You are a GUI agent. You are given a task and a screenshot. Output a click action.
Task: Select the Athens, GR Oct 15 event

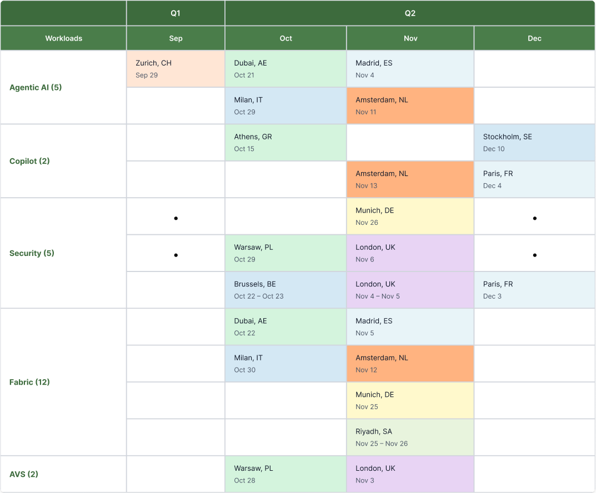tap(286, 143)
